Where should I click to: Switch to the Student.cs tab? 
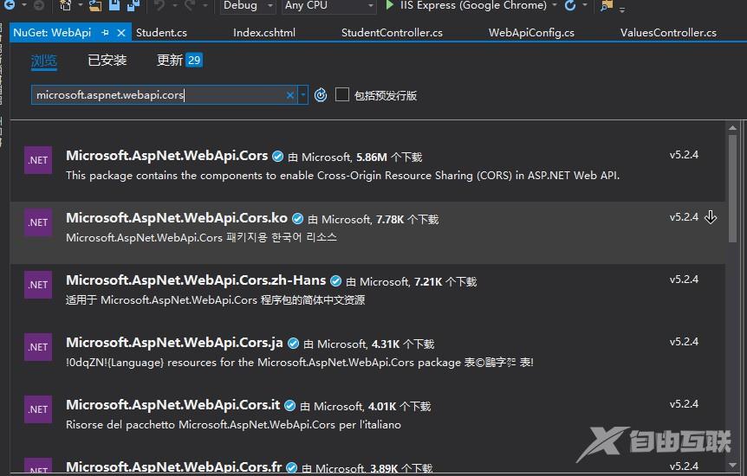tap(161, 33)
